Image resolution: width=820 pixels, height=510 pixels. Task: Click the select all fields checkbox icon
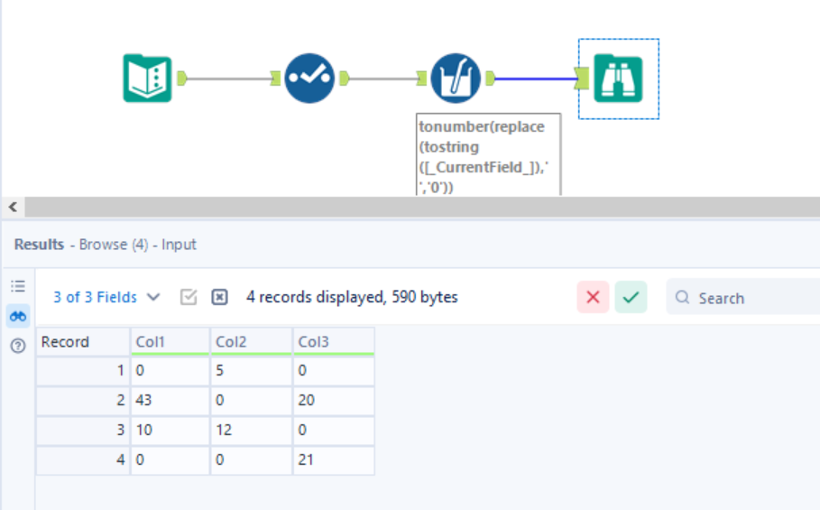pyautogui.click(x=189, y=297)
